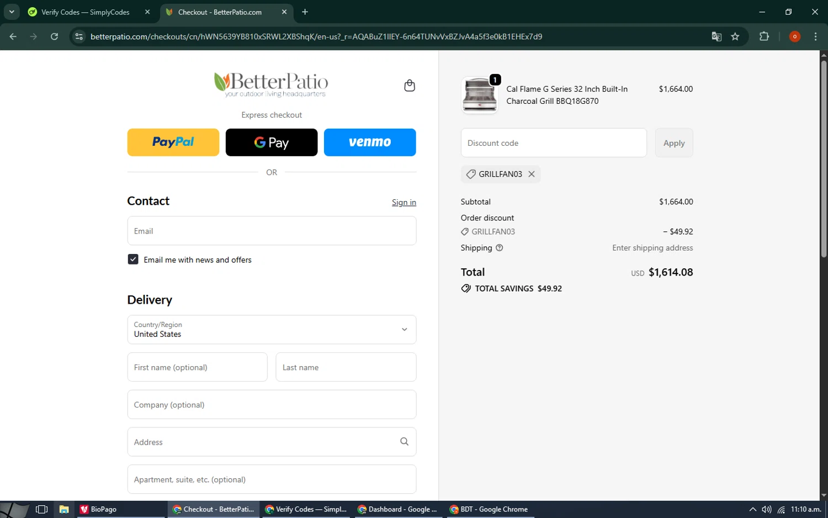Switch to Checkout BetterPatio taskbar window
Image resolution: width=828 pixels, height=518 pixels.
click(214, 509)
